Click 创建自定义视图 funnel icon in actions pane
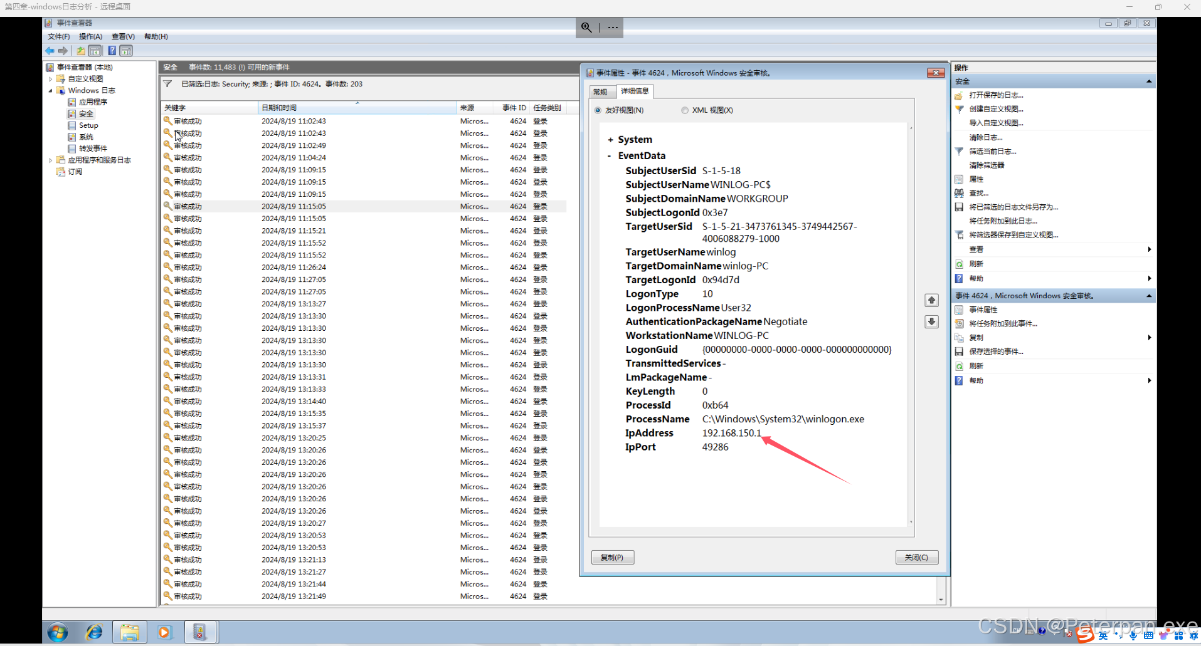Image resolution: width=1201 pixels, height=646 pixels. 959,109
